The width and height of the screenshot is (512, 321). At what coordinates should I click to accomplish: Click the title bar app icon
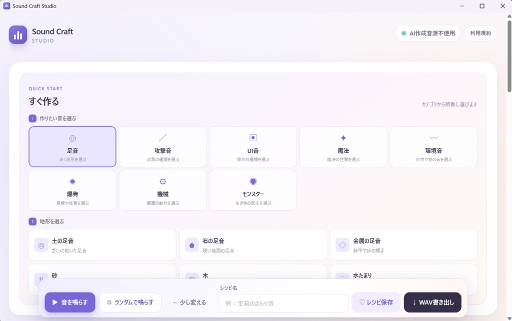[x=6, y=6]
